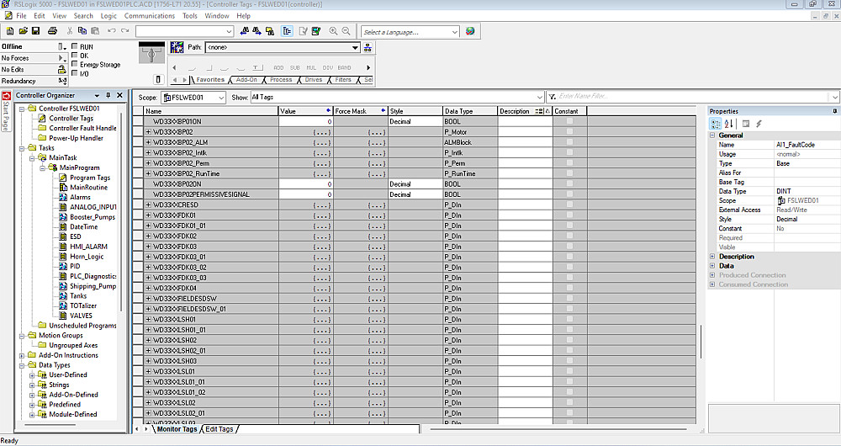Select the Process instruction tab
The width and height of the screenshot is (841, 446).
281,79
